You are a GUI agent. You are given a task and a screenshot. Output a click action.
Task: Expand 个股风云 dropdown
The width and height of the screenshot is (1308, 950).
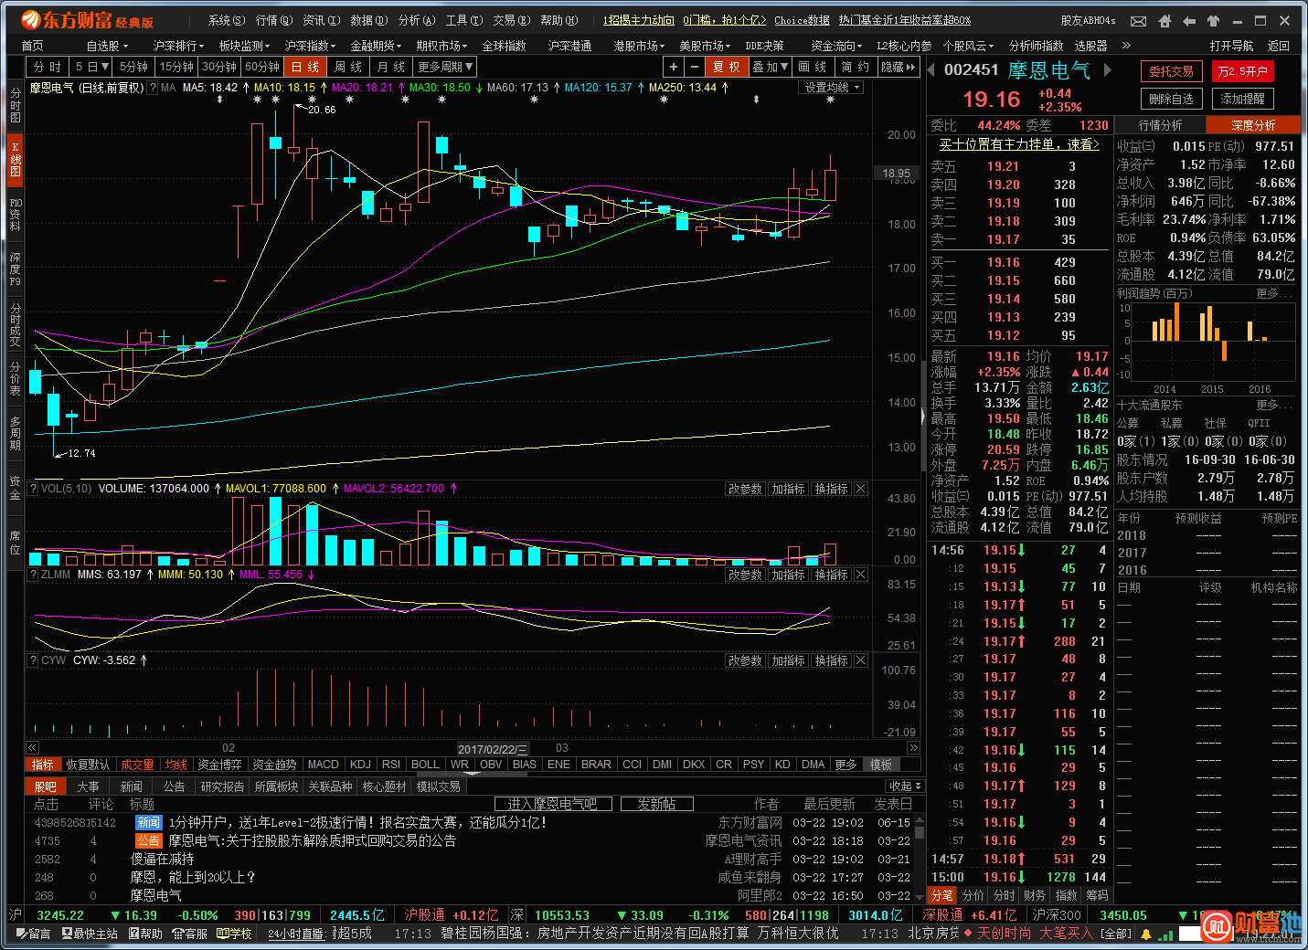(969, 45)
